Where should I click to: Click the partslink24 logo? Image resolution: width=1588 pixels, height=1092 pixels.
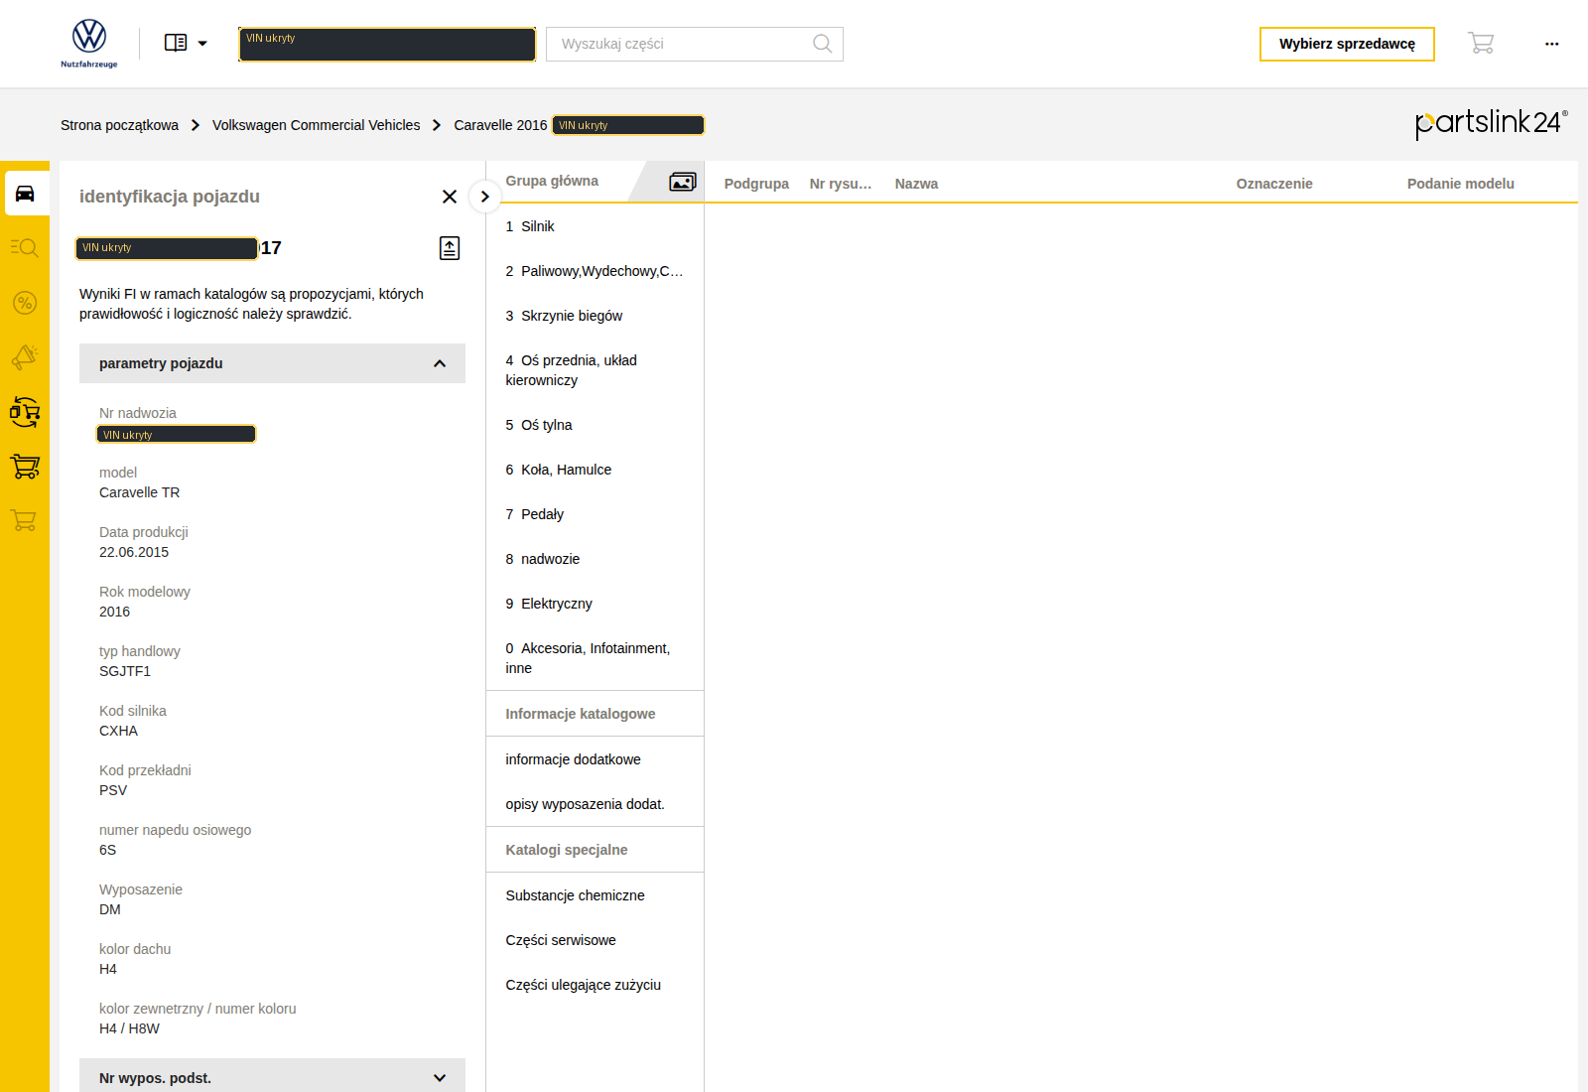click(1492, 123)
